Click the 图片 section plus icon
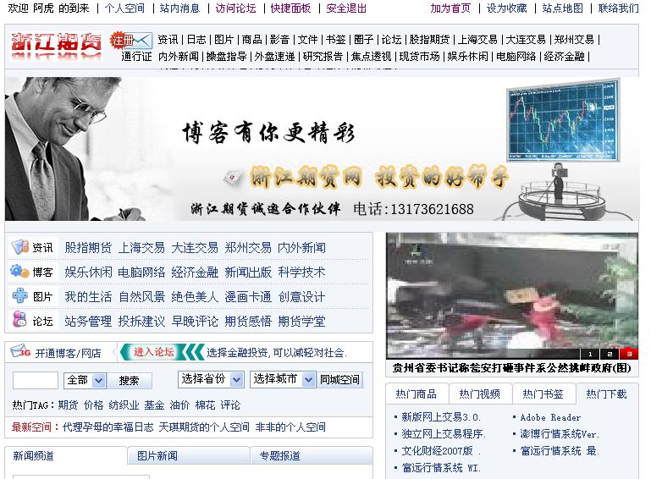The image size is (651, 479). click(x=19, y=296)
